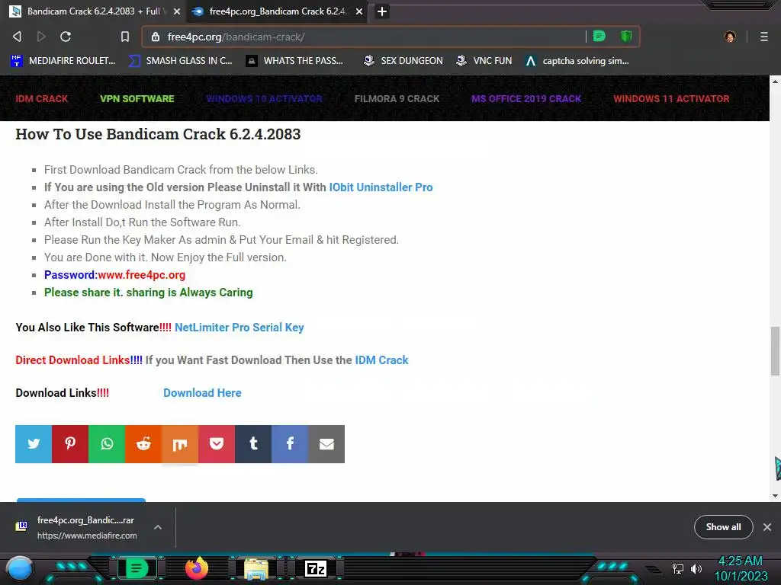Open WHATS THE PASS... bookmark
781x585 pixels.
tap(294, 61)
